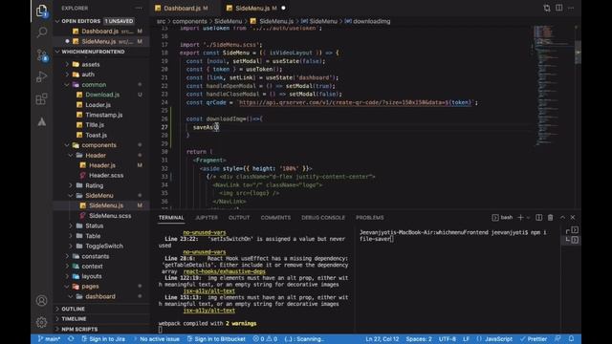Viewport: 612px width, 344px height.
Task: Click Sign in to Jira
Action: point(103,338)
